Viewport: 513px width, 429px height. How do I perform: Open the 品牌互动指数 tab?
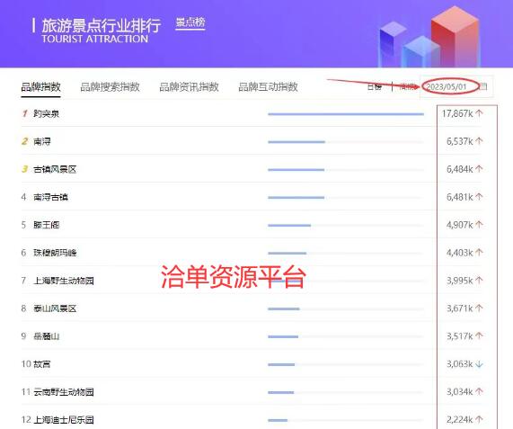[x=268, y=86]
